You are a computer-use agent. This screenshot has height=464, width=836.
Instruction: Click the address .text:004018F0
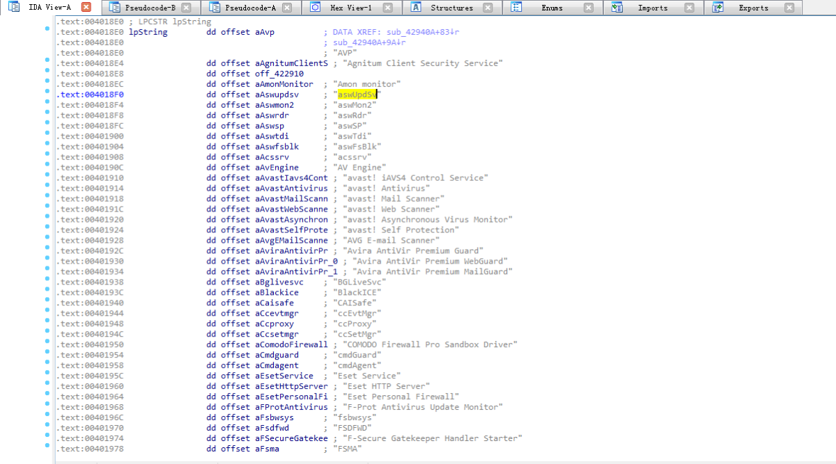(91, 95)
